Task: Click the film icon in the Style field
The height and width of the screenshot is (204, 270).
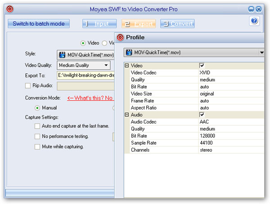Action: click(62, 55)
